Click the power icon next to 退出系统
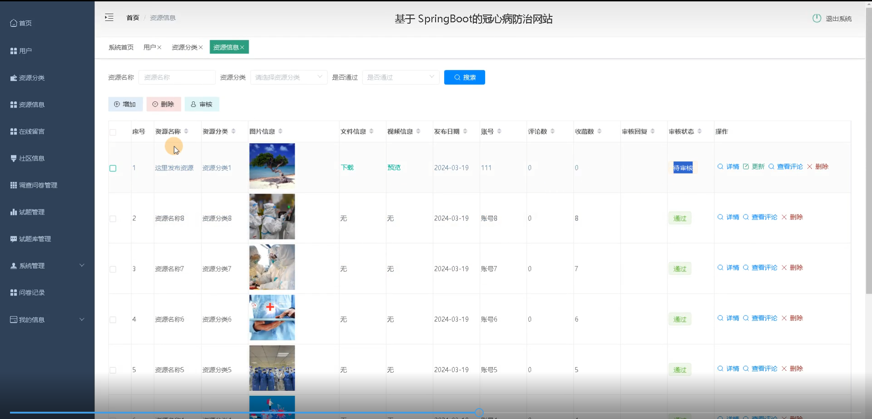Screen dimensions: 872x419 (817, 18)
